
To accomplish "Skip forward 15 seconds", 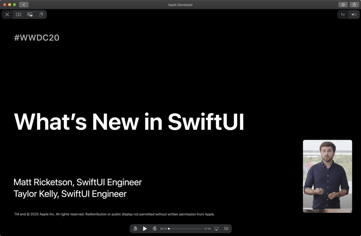I will coord(155,229).
